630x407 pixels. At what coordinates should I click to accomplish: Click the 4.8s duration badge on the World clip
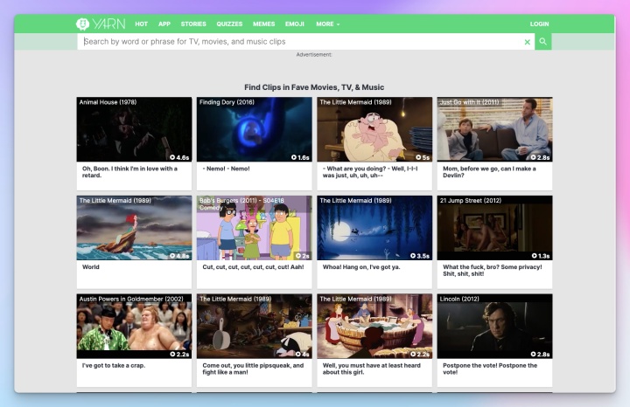coord(179,256)
